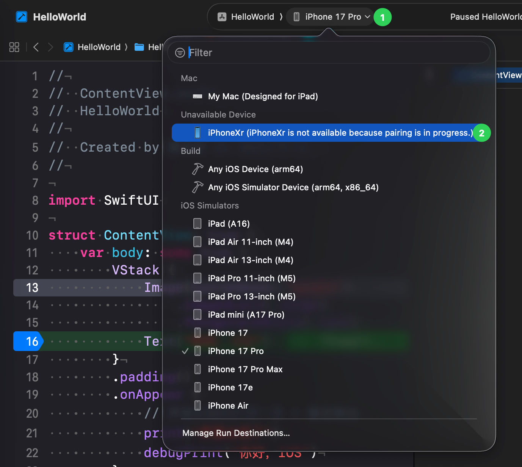This screenshot has width=522, height=467.
Task: Click the HelloWorld scheme app icon
Action: tap(222, 17)
